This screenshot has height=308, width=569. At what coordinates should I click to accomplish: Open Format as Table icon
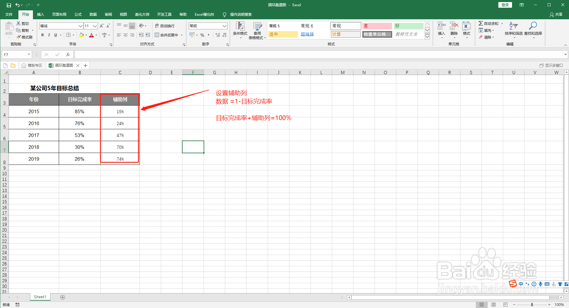pos(257,26)
